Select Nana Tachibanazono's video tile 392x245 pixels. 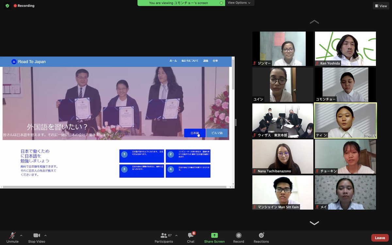click(283, 156)
